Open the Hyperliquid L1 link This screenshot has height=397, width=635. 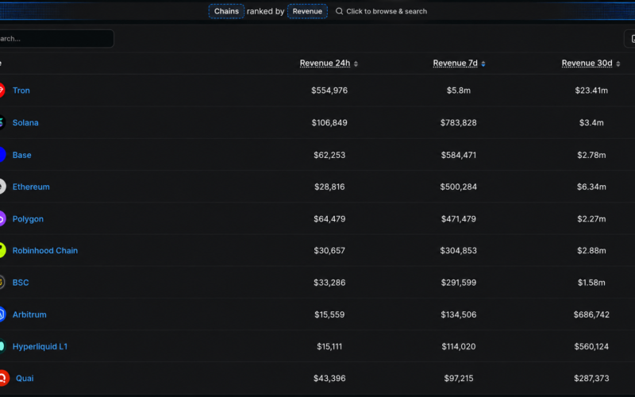[x=40, y=346]
